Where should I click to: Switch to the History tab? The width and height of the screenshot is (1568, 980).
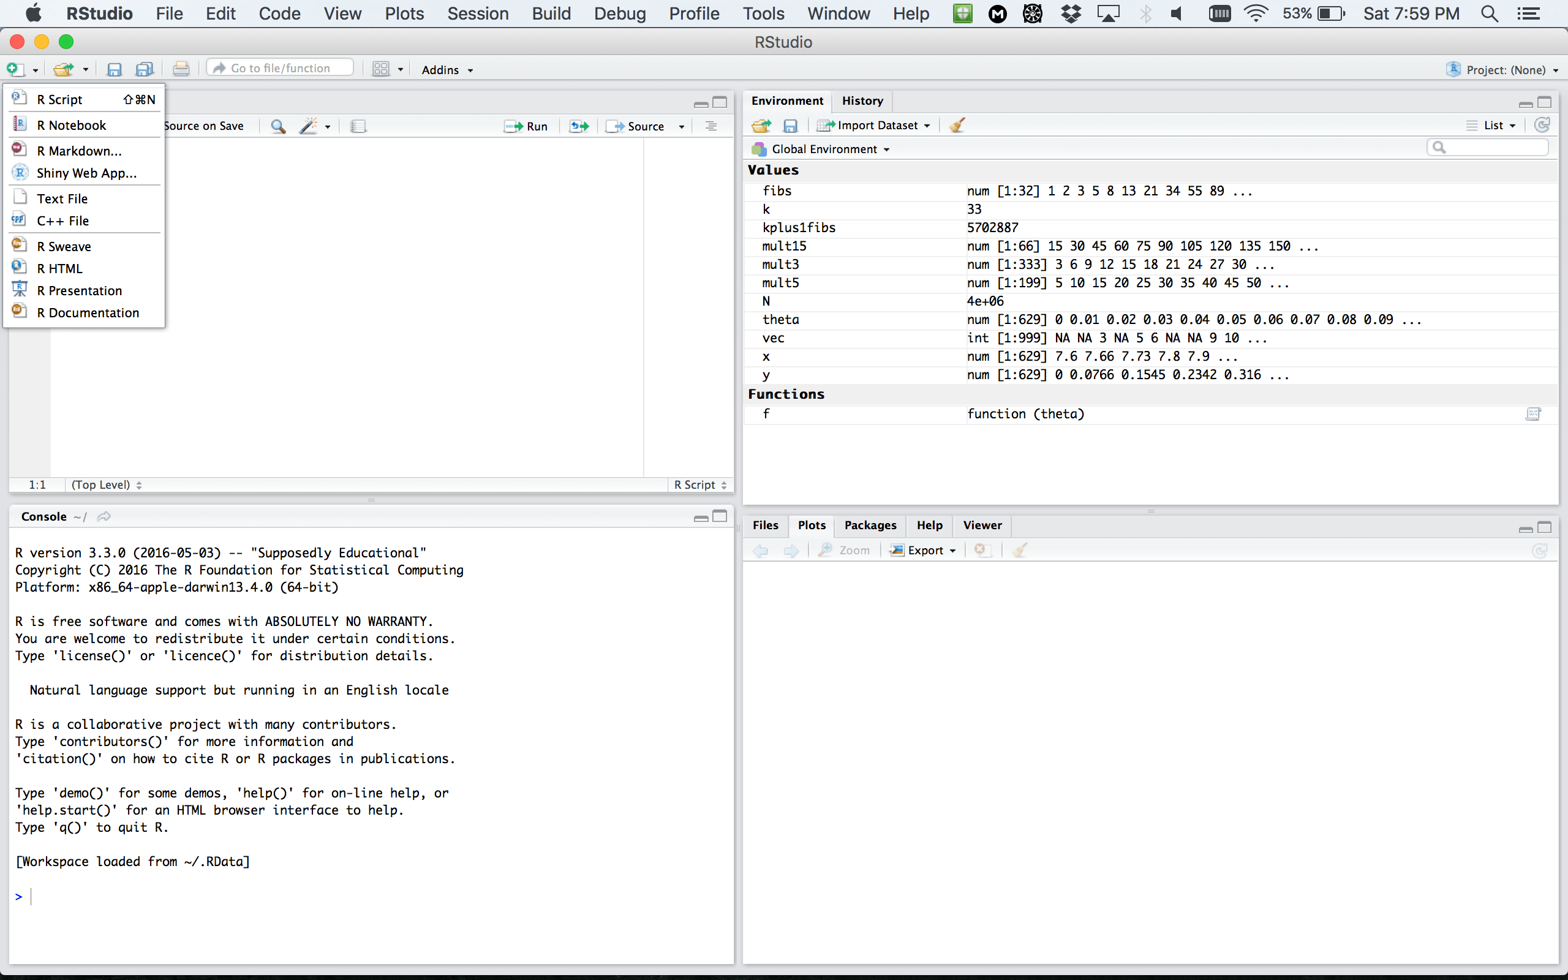coord(862,100)
